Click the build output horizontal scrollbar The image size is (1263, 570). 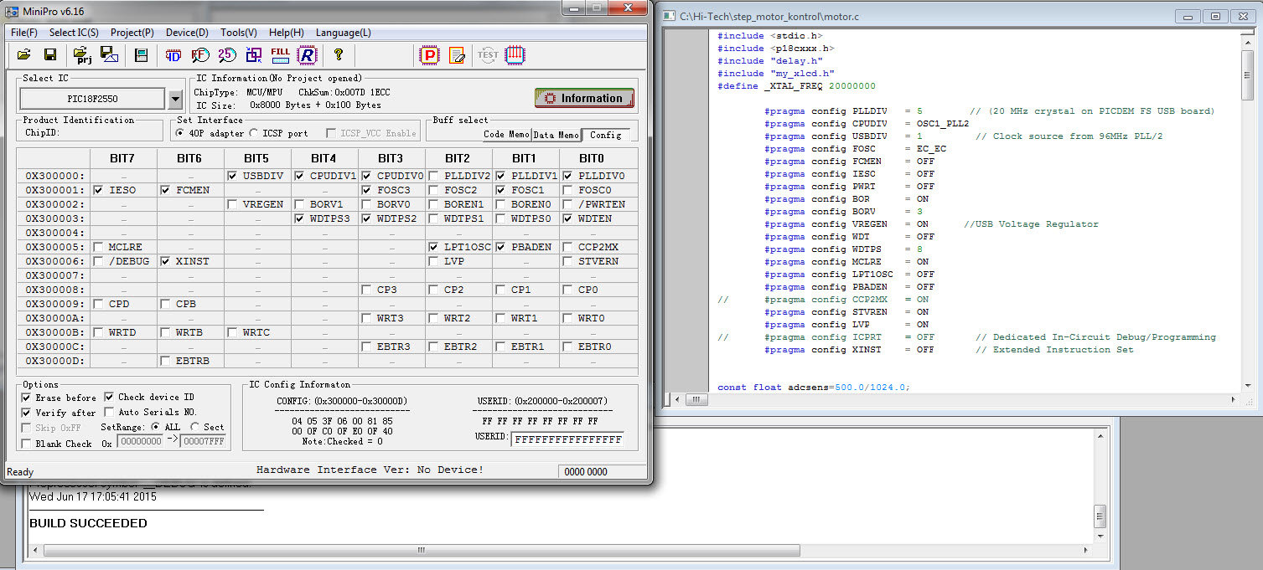(x=562, y=551)
